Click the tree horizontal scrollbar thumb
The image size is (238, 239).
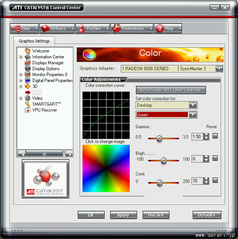click(x=44, y=153)
